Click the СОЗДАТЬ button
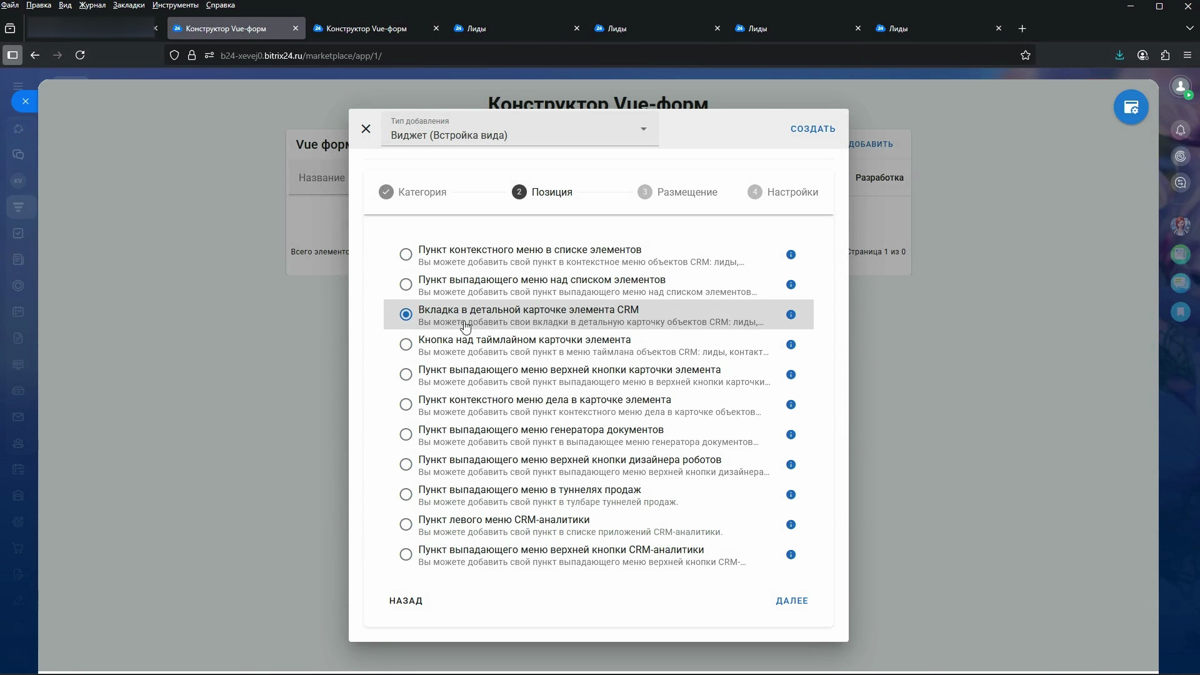The height and width of the screenshot is (675, 1200). (x=812, y=129)
